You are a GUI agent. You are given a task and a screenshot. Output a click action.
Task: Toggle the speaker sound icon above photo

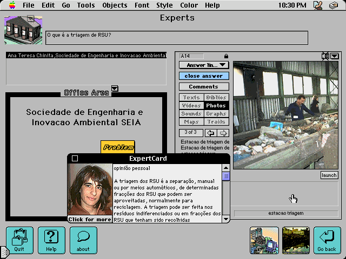pos(325,56)
